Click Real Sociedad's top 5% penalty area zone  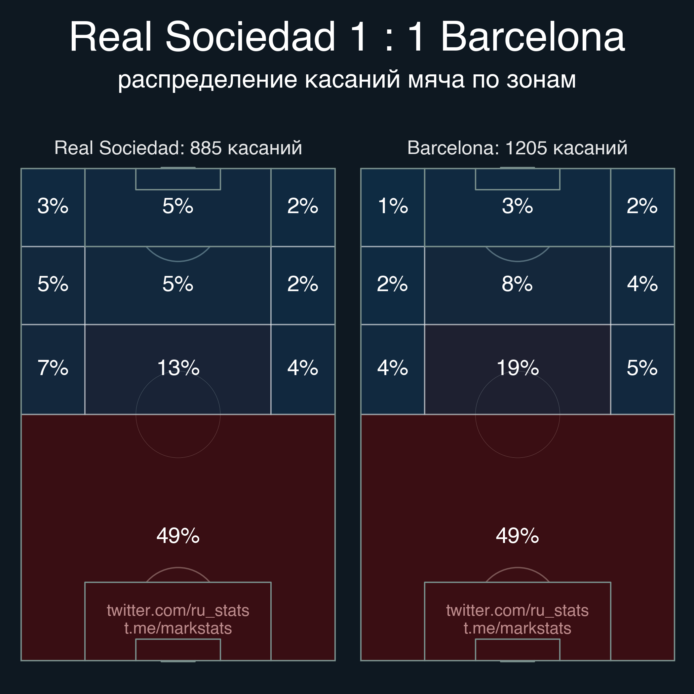click(178, 207)
